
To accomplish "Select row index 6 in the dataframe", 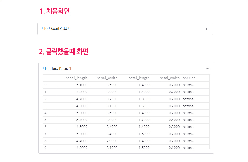I will click(x=50, y=127).
